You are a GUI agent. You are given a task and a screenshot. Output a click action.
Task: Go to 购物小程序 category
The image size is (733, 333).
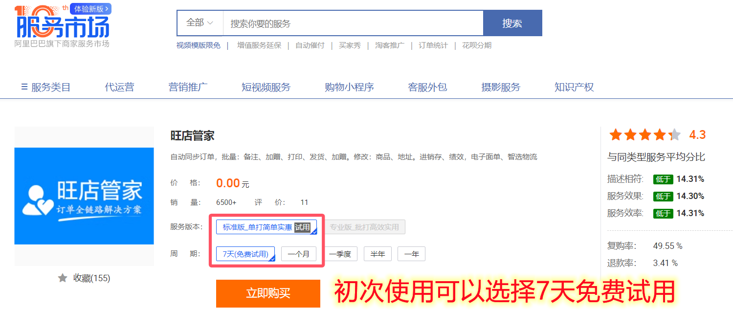(x=349, y=88)
